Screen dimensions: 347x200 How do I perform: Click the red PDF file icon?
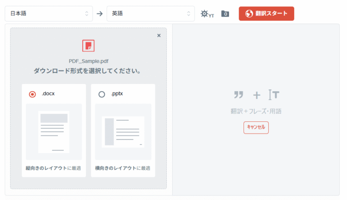pos(88,46)
